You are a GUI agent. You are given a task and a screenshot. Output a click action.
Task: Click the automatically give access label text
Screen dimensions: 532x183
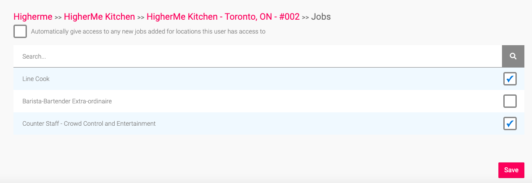pos(148,31)
